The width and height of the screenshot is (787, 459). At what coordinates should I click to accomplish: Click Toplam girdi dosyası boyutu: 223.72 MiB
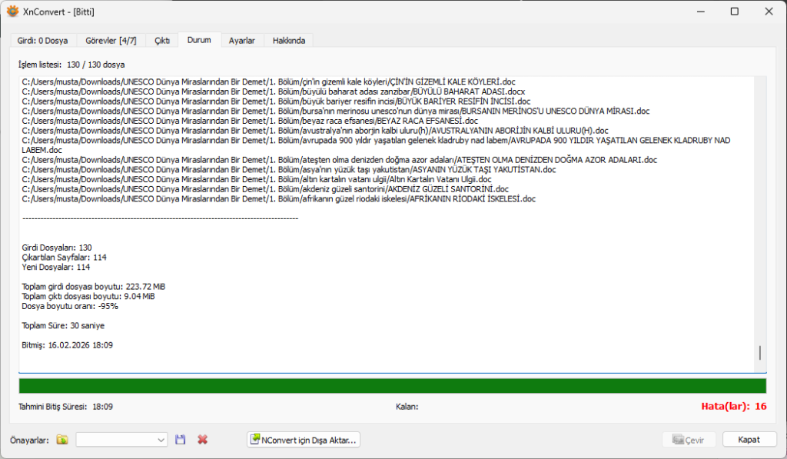93,287
